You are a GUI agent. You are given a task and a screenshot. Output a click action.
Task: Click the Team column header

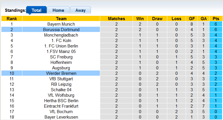(x=61, y=19)
